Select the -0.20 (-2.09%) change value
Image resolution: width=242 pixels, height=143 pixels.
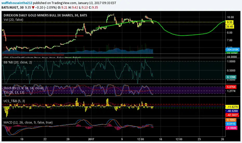pos(46,8)
